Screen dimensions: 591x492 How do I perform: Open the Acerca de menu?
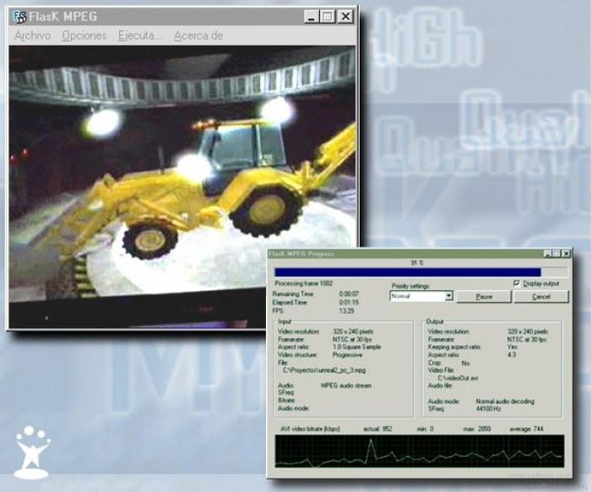[198, 36]
